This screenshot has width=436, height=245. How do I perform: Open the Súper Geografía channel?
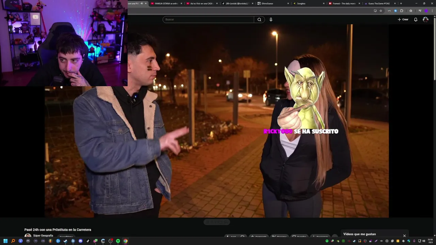point(43,235)
